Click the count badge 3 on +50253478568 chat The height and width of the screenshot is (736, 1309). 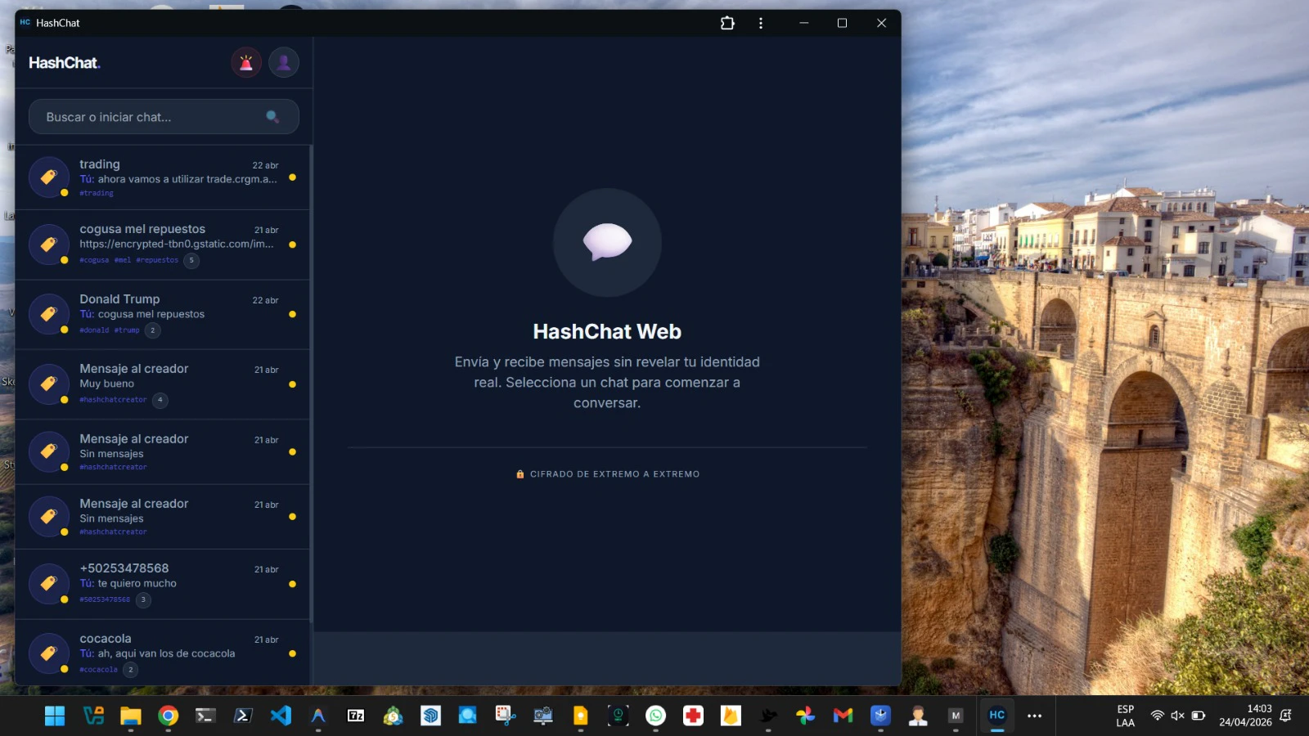point(143,599)
